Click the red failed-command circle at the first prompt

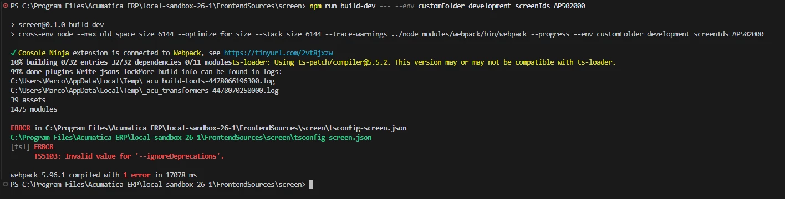5,6
